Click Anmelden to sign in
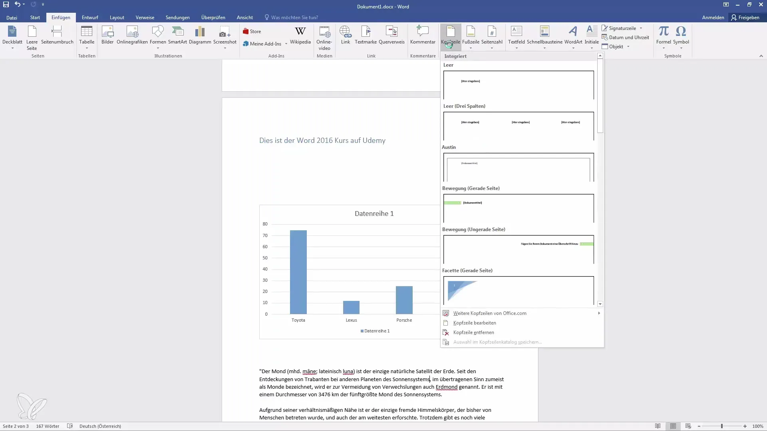Image resolution: width=767 pixels, height=431 pixels. [713, 18]
